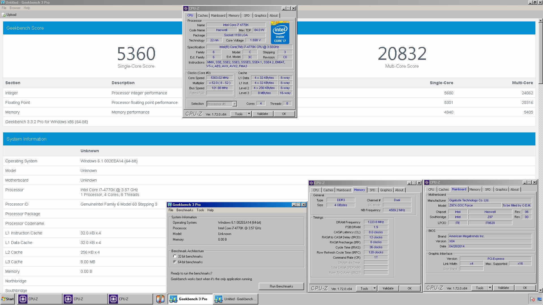Screen dimensions: 543x305
Task: Click OK in top CPU-Z window
Action: 284,114
